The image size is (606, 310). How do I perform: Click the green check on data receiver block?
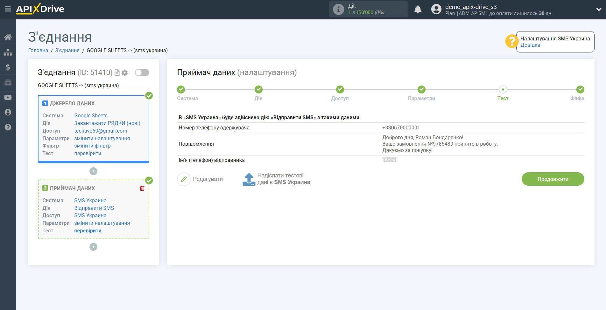point(149,181)
